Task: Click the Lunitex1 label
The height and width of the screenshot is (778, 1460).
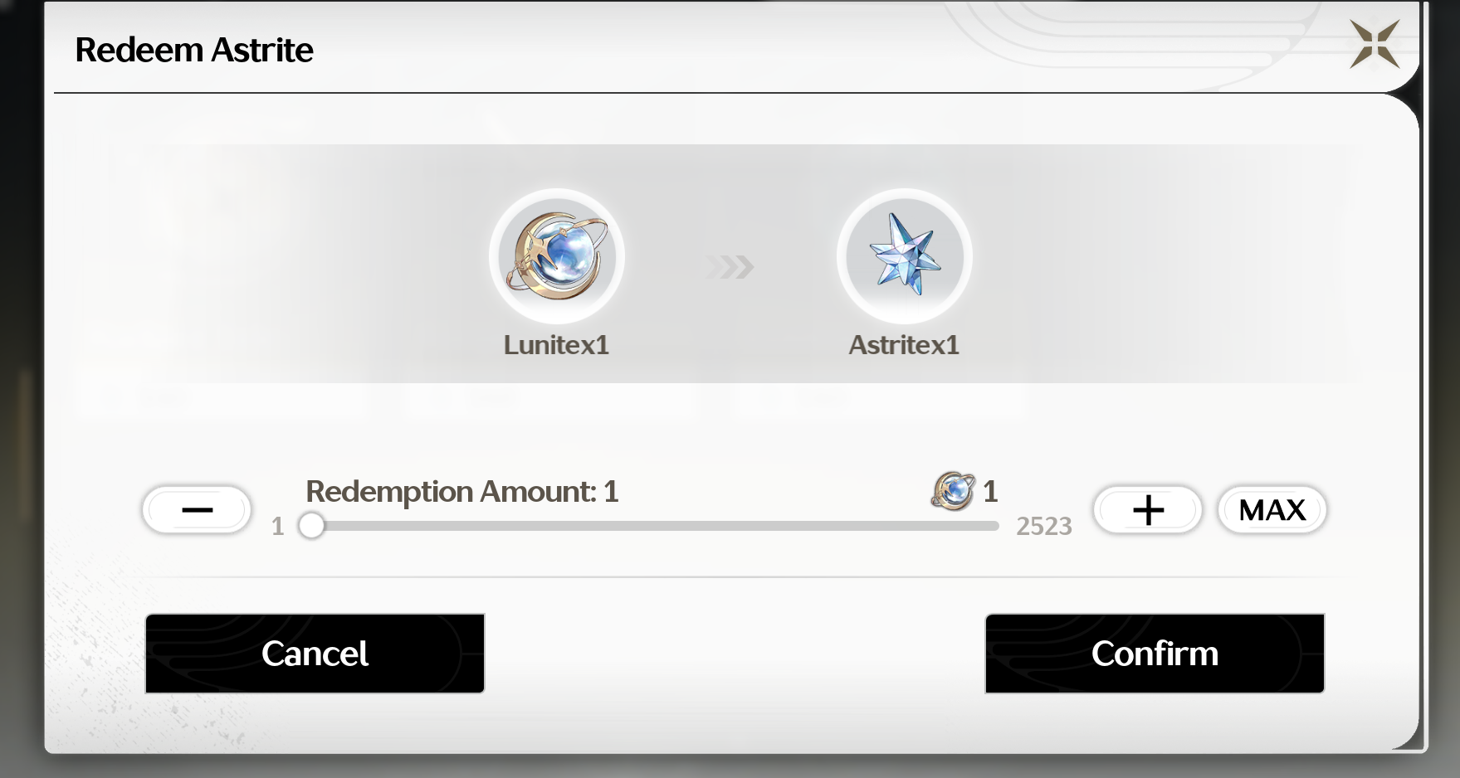Action: point(556,345)
